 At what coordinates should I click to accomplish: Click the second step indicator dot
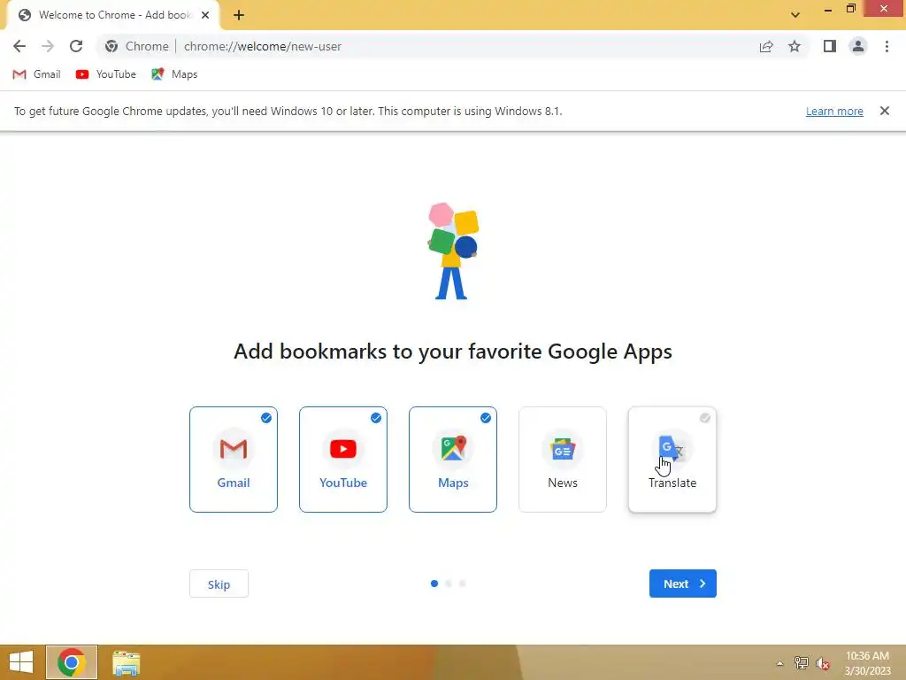pos(449,583)
